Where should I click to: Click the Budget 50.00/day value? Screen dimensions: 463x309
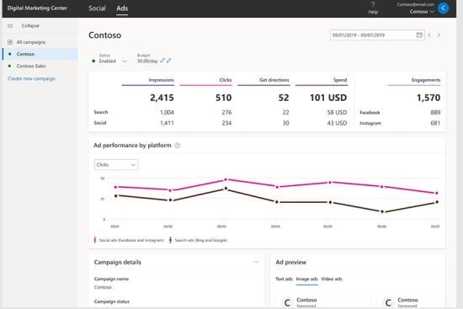click(147, 61)
